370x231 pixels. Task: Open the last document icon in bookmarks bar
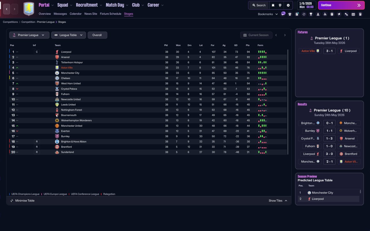(360, 14)
